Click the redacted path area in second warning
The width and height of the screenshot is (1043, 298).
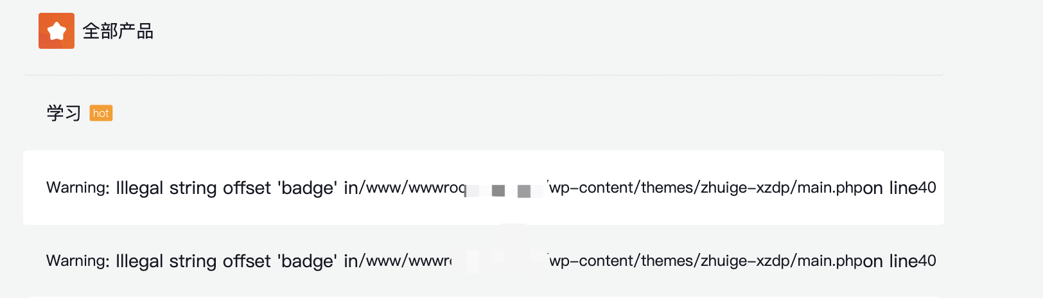[499, 260]
